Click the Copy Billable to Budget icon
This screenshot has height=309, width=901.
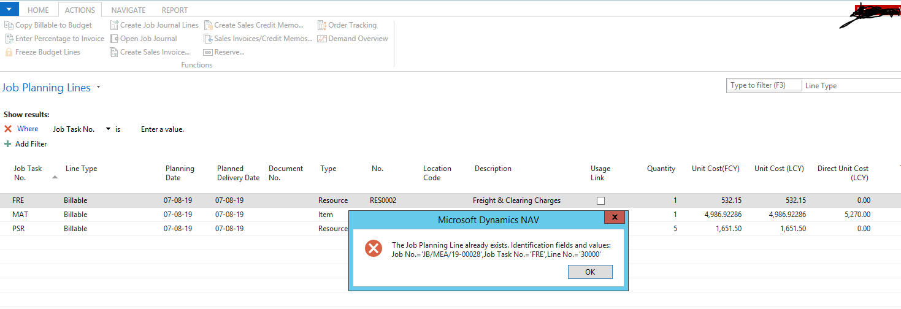9,25
